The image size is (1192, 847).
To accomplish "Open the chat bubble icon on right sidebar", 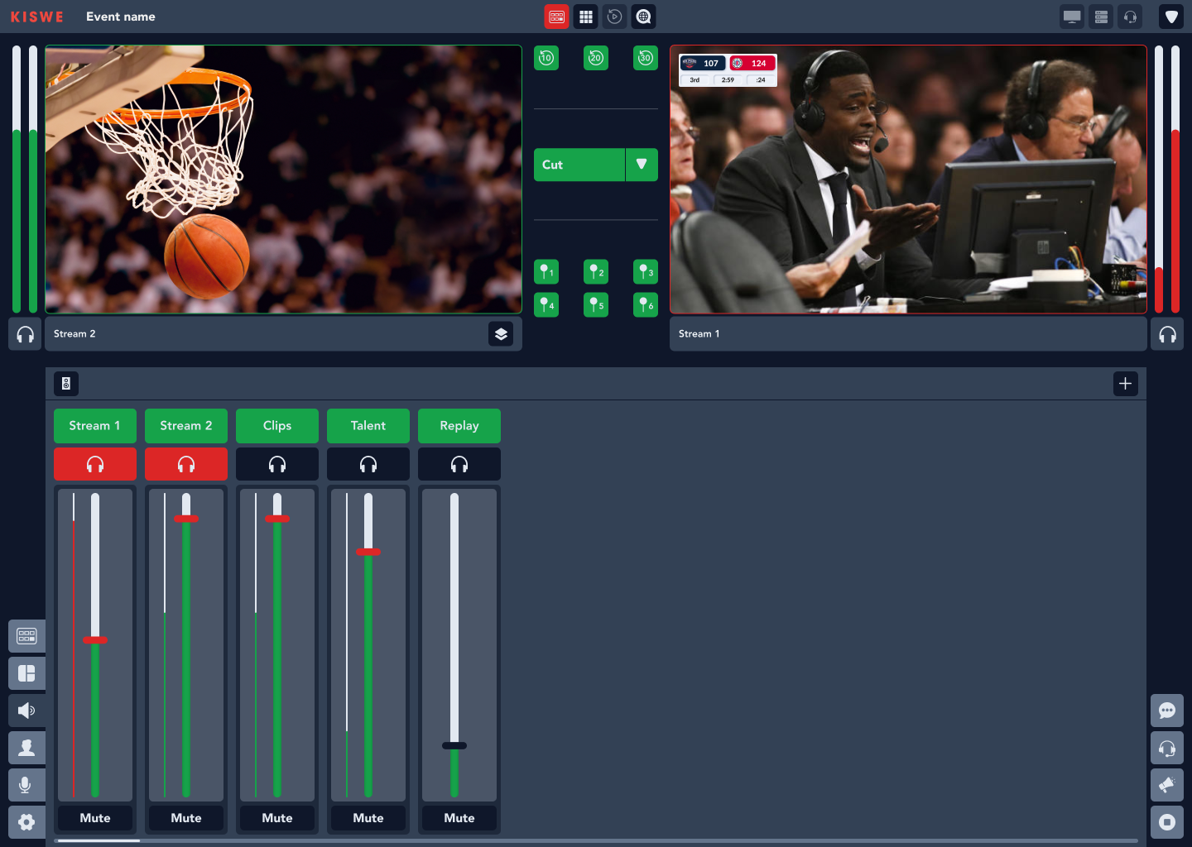I will tap(1167, 711).
